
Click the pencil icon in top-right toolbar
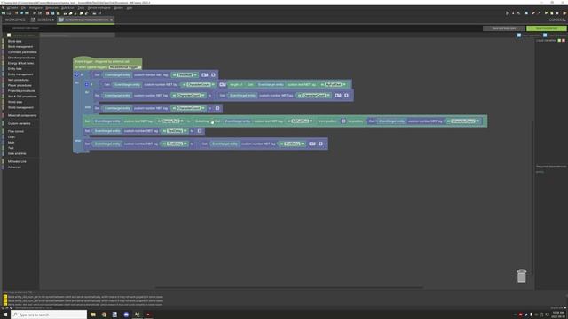coord(533,13)
